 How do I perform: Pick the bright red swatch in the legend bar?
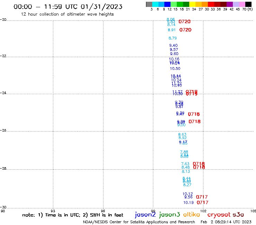(x=211, y=4)
